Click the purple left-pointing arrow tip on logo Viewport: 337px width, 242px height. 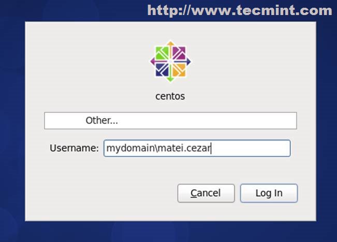coord(152,62)
